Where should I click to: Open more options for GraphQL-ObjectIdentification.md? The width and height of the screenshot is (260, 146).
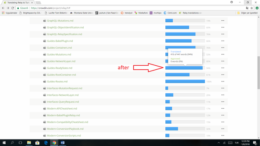(223, 28)
